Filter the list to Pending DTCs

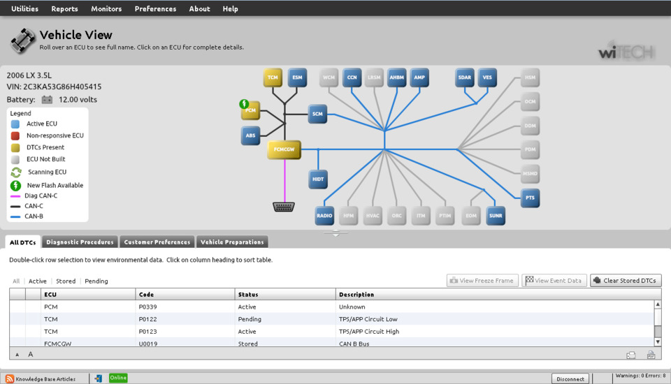click(x=96, y=281)
